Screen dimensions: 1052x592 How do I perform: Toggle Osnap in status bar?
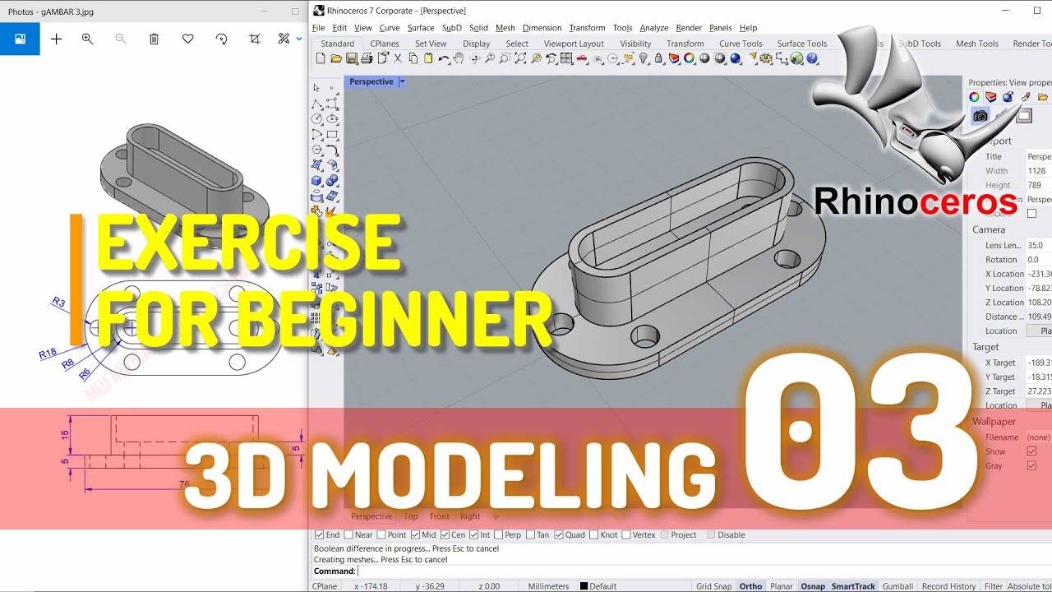click(813, 586)
